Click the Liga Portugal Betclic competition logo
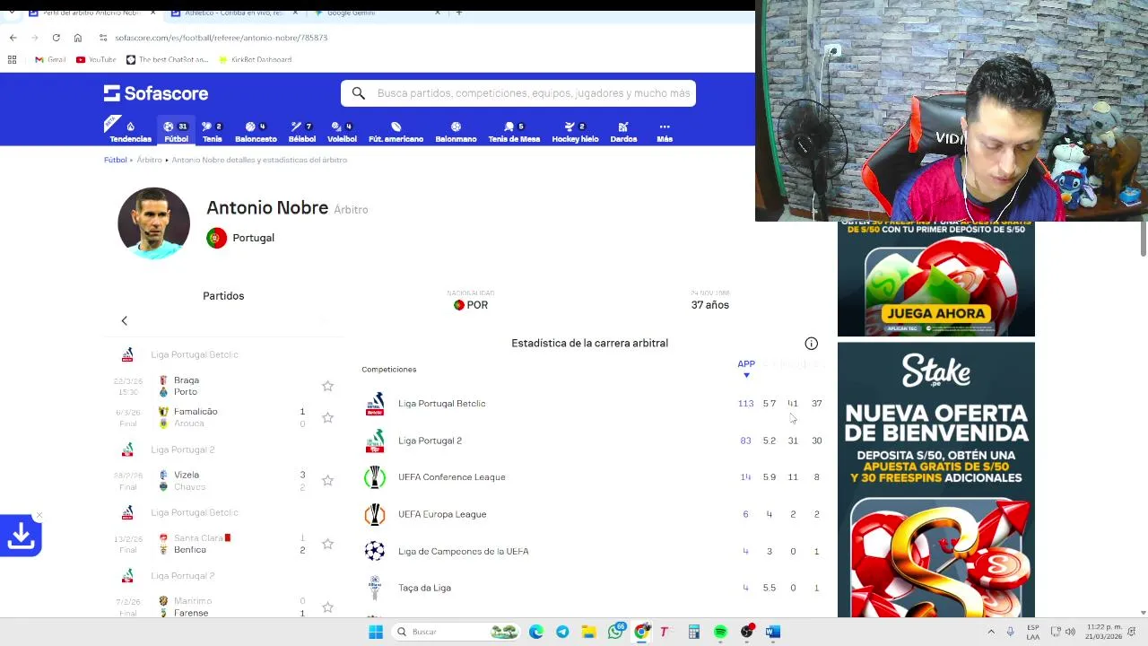Image resolution: width=1148 pixels, height=646 pixels. [x=375, y=404]
